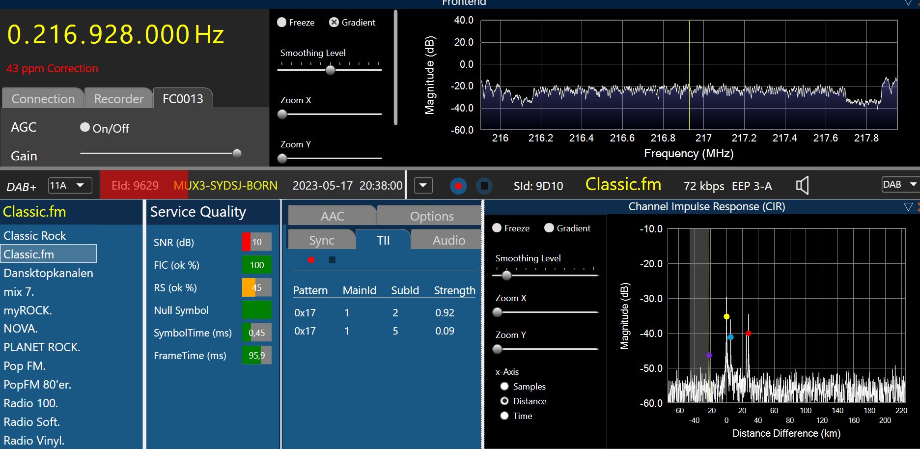Click the small red dot in TII tab
The image size is (920, 449).
[311, 260]
